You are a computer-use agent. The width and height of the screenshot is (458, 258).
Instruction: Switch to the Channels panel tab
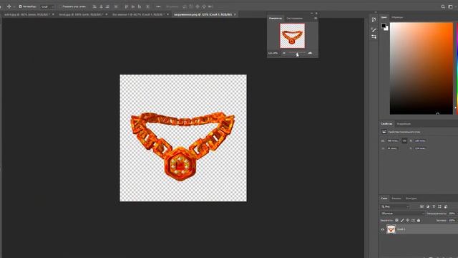(x=396, y=199)
